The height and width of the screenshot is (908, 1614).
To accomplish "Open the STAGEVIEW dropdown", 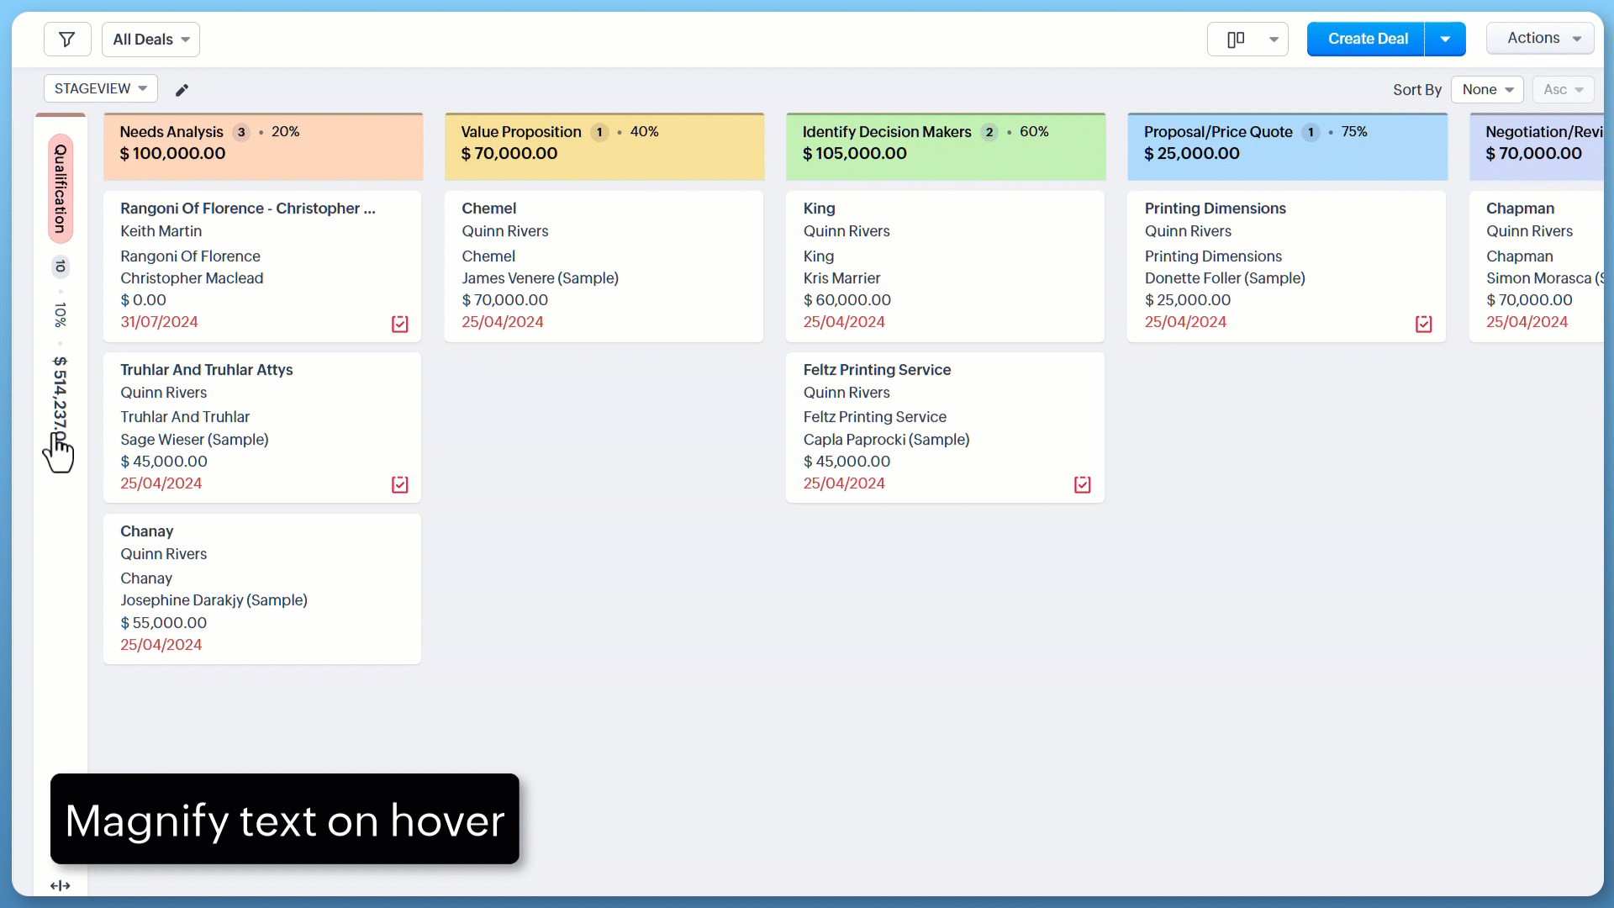I will coord(100,88).
